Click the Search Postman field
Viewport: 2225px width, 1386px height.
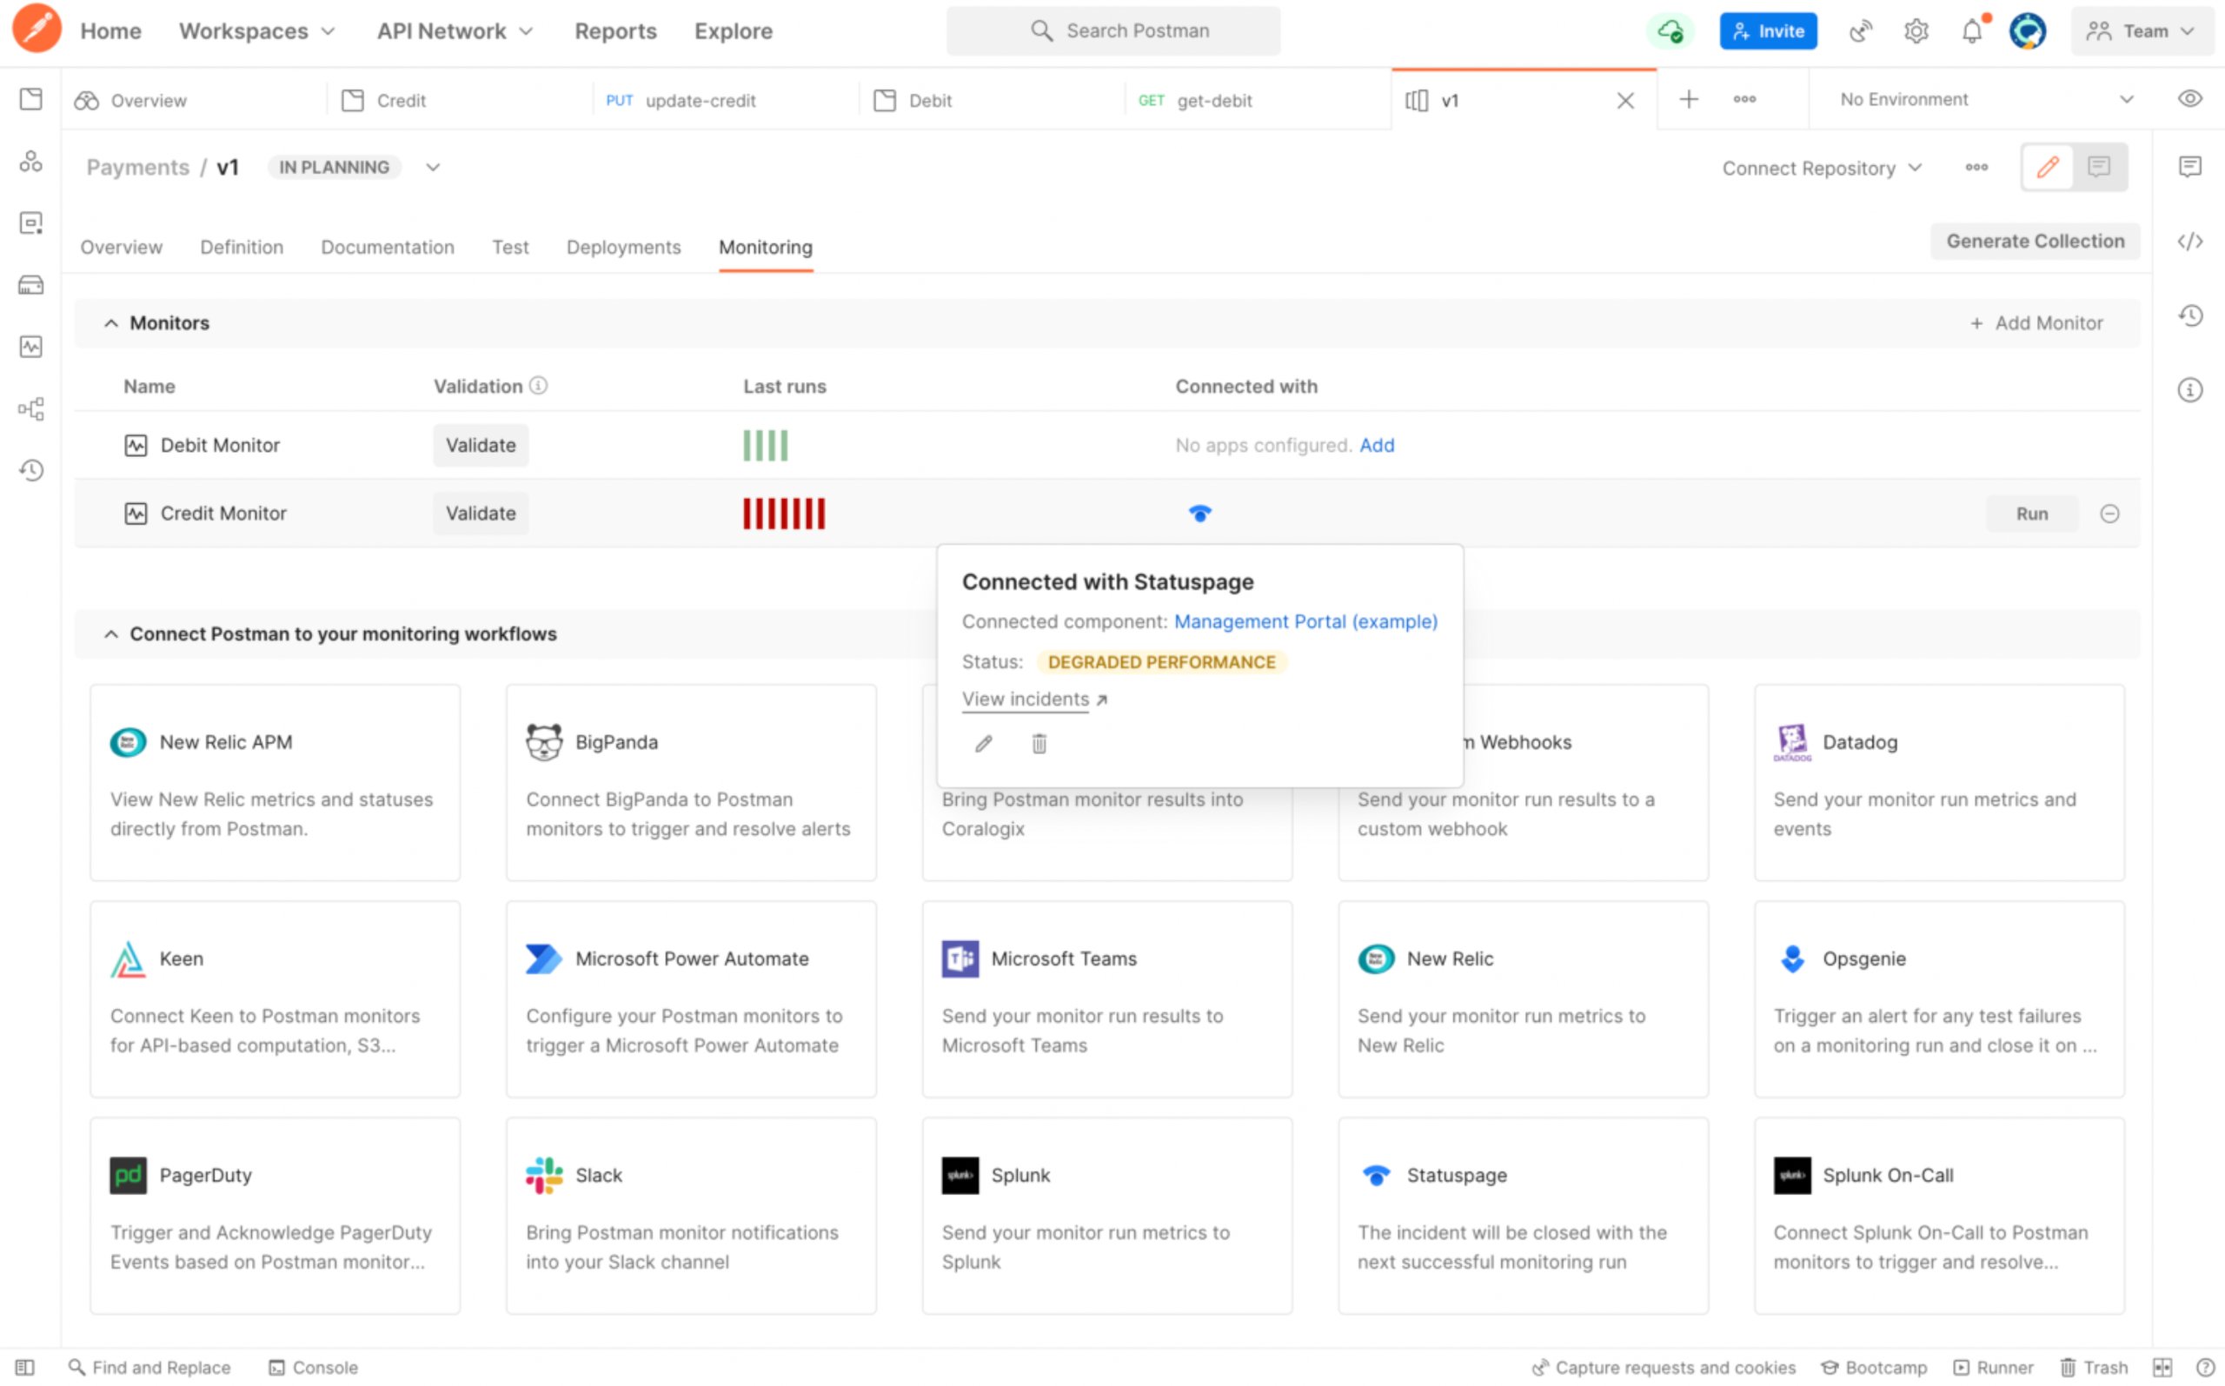(1113, 30)
